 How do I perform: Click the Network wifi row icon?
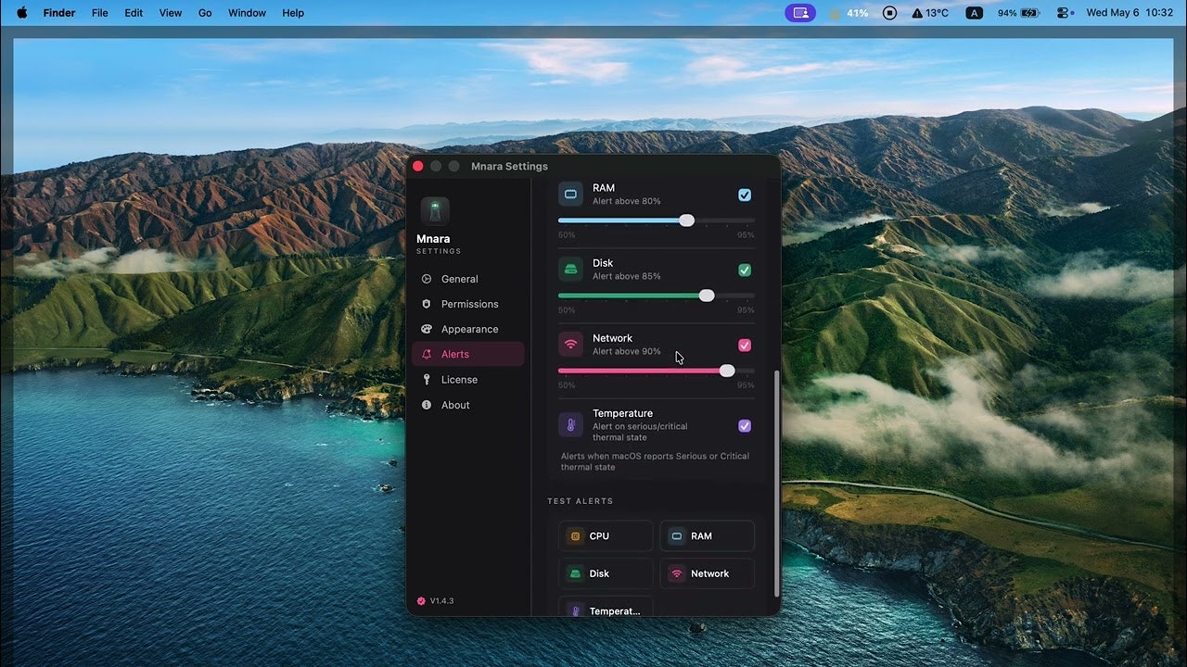(571, 345)
